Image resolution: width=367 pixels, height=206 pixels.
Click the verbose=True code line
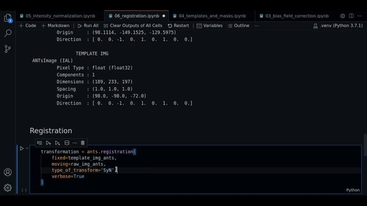(x=68, y=176)
